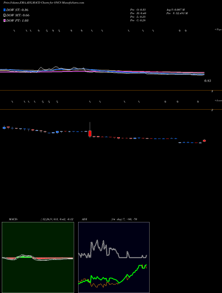The image size is (222, 293).
Task: Click the ADX (14 day) values text
Action: (x=124, y=219)
